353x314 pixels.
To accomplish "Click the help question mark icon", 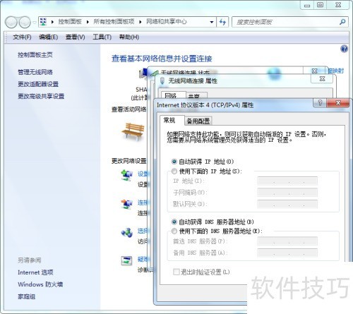I will pyautogui.click(x=344, y=49).
